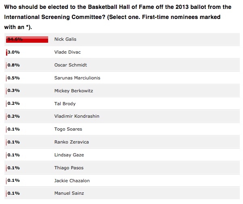
Task: Click the Togo Soares entry
Action: tap(68, 129)
